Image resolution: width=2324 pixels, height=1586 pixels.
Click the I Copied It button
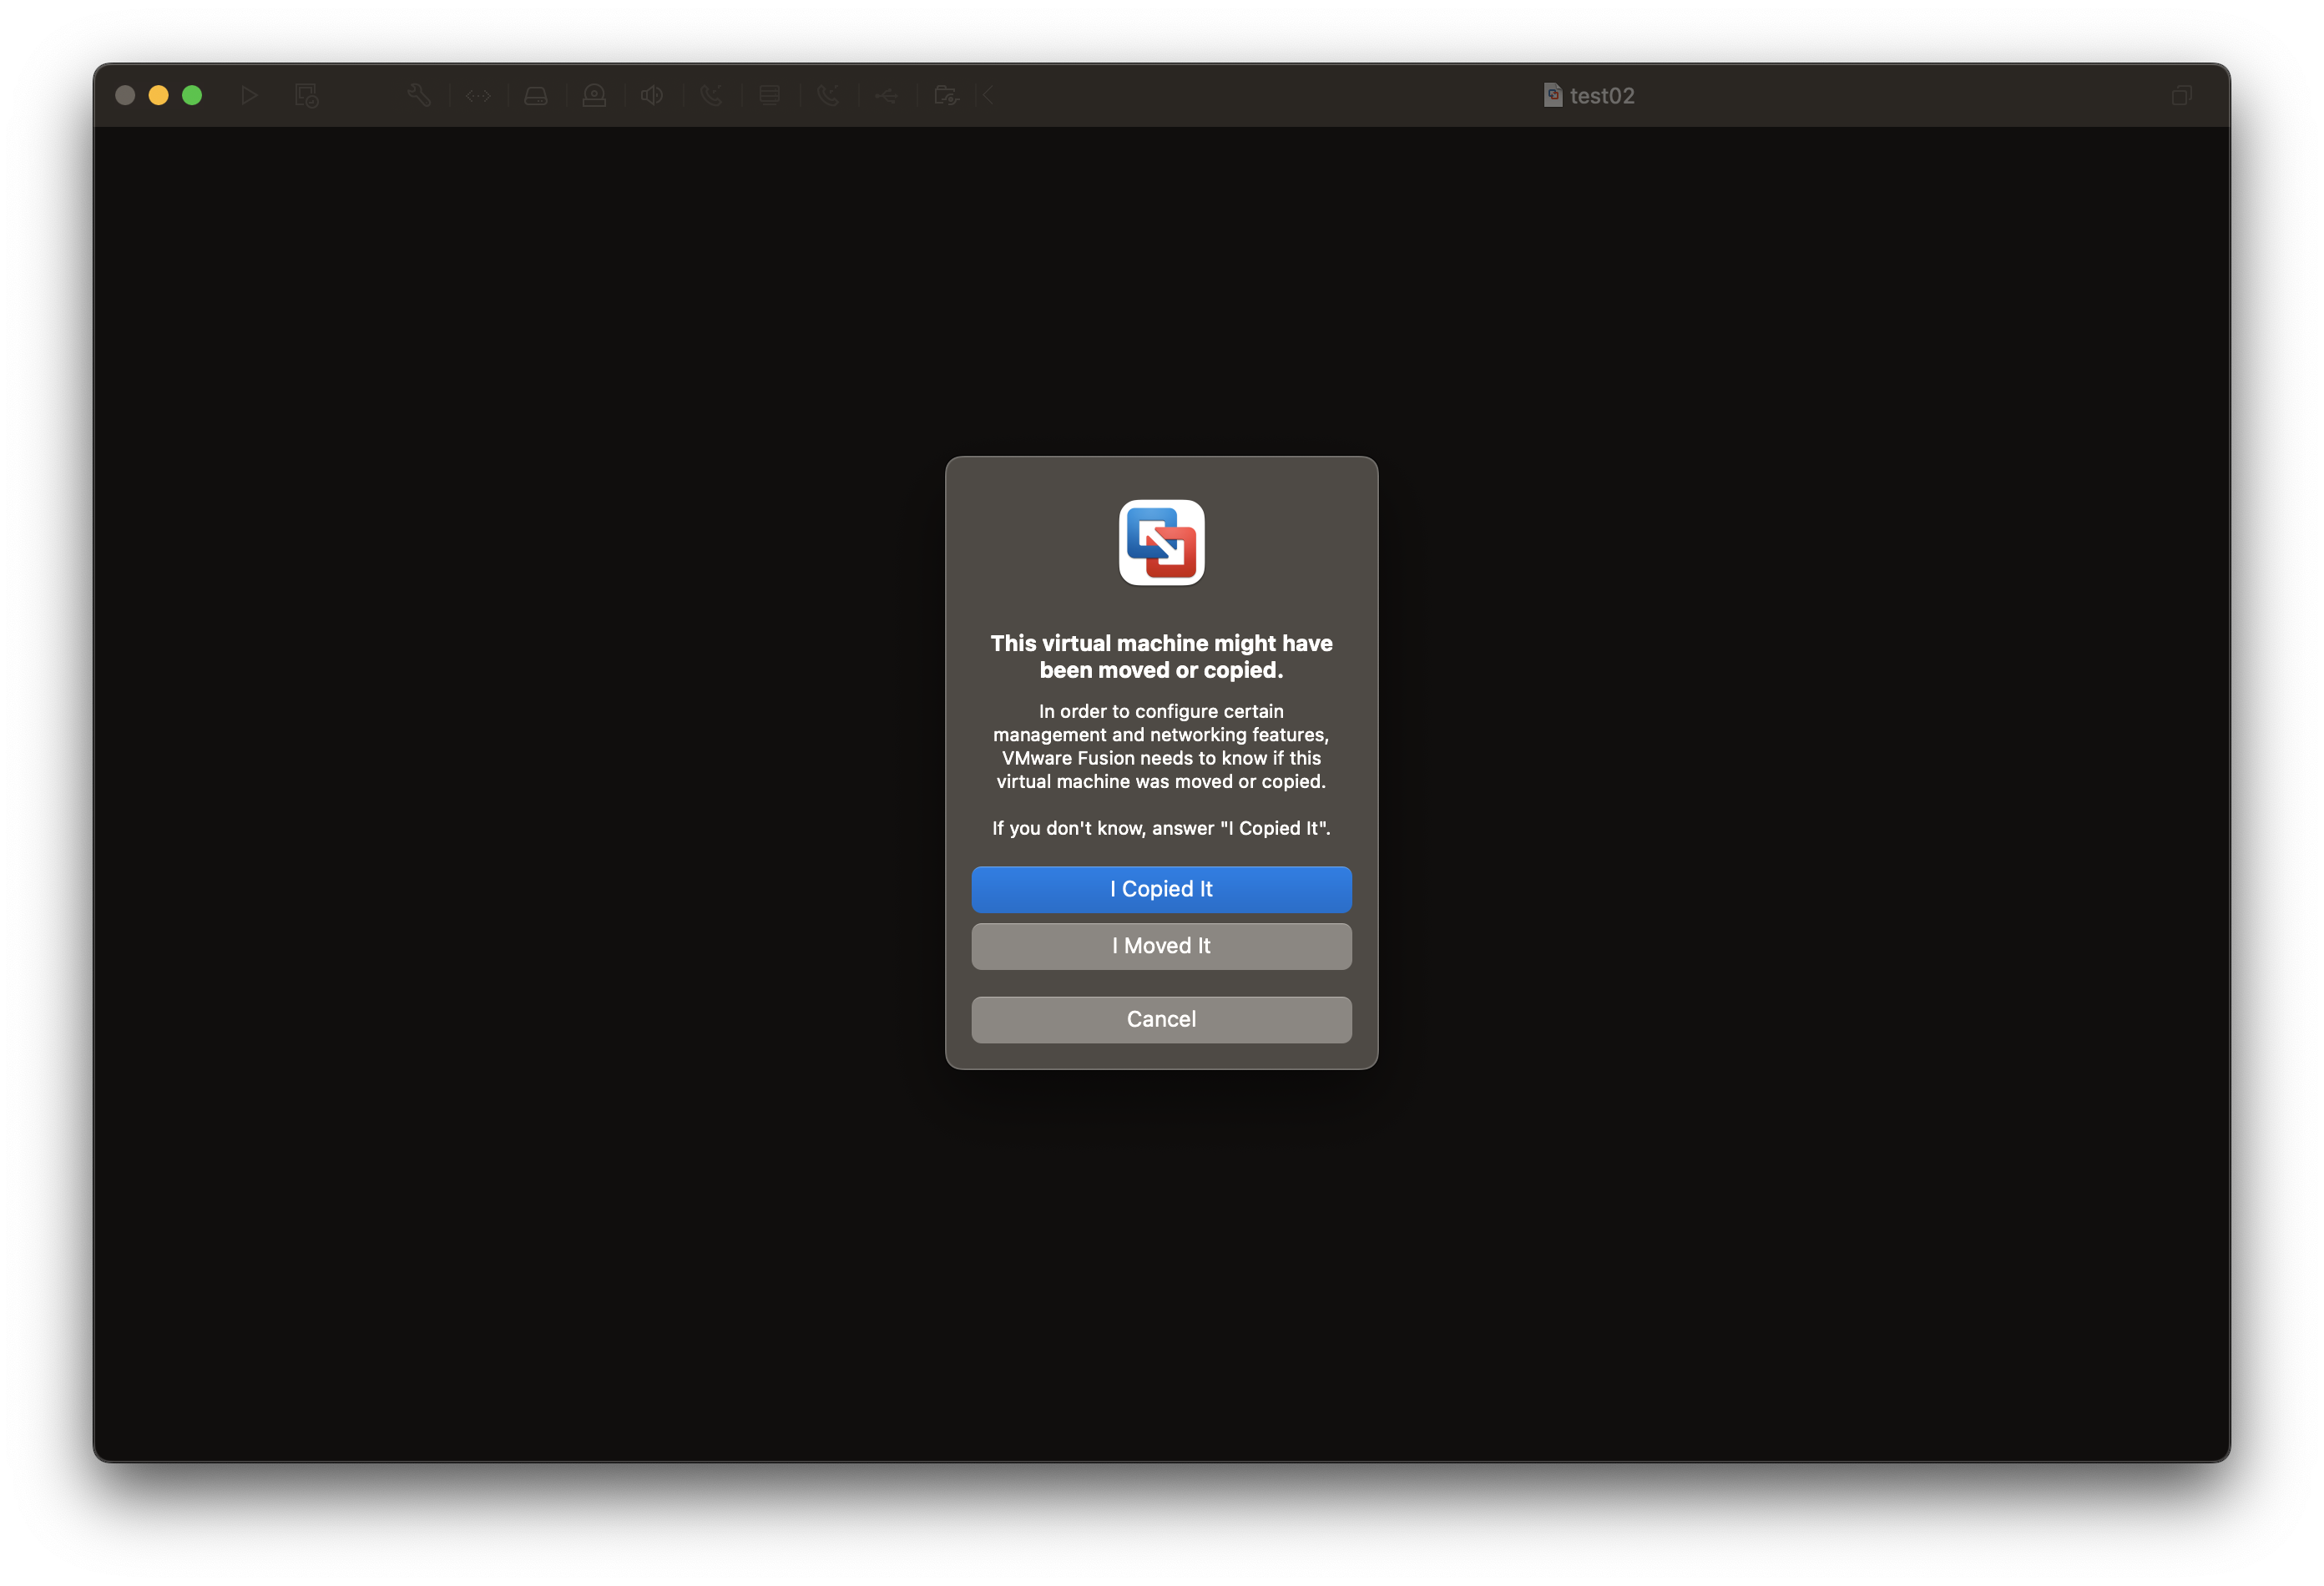coord(1161,889)
